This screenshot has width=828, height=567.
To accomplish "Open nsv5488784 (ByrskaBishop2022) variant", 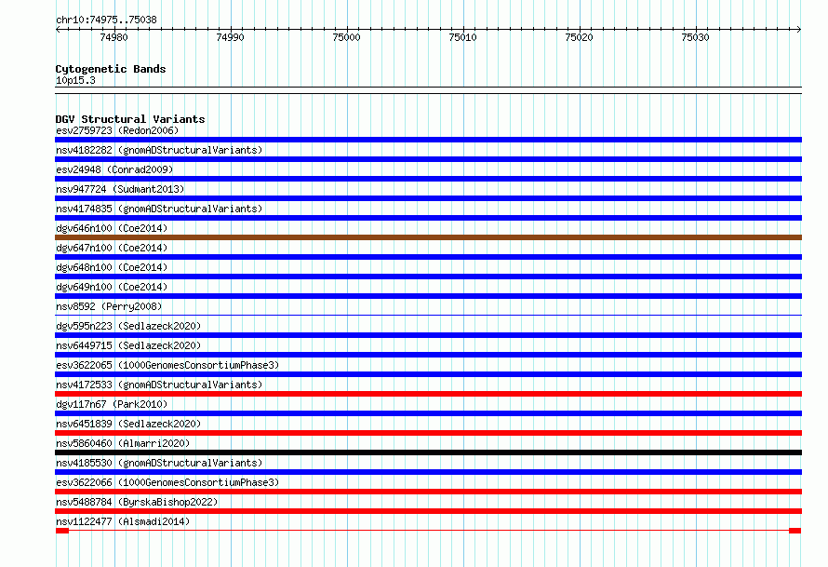I will tap(137, 502).
